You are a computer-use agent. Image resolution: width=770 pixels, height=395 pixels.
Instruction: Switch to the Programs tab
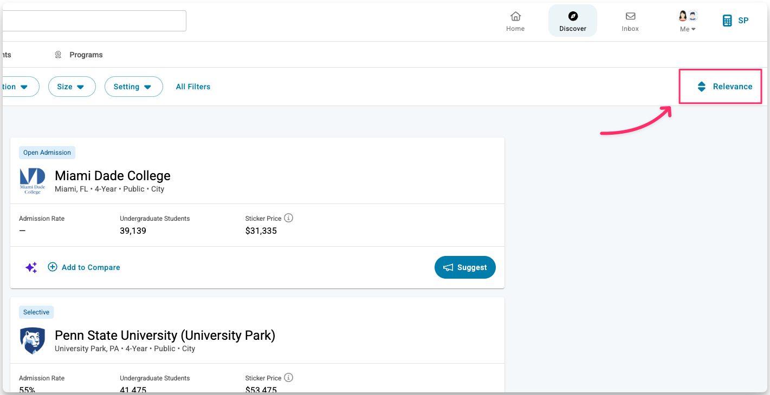pos(86,55)
